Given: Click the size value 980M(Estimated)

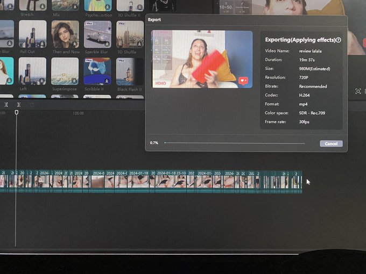Looking at the screenshot, I should tap(314, 69).
